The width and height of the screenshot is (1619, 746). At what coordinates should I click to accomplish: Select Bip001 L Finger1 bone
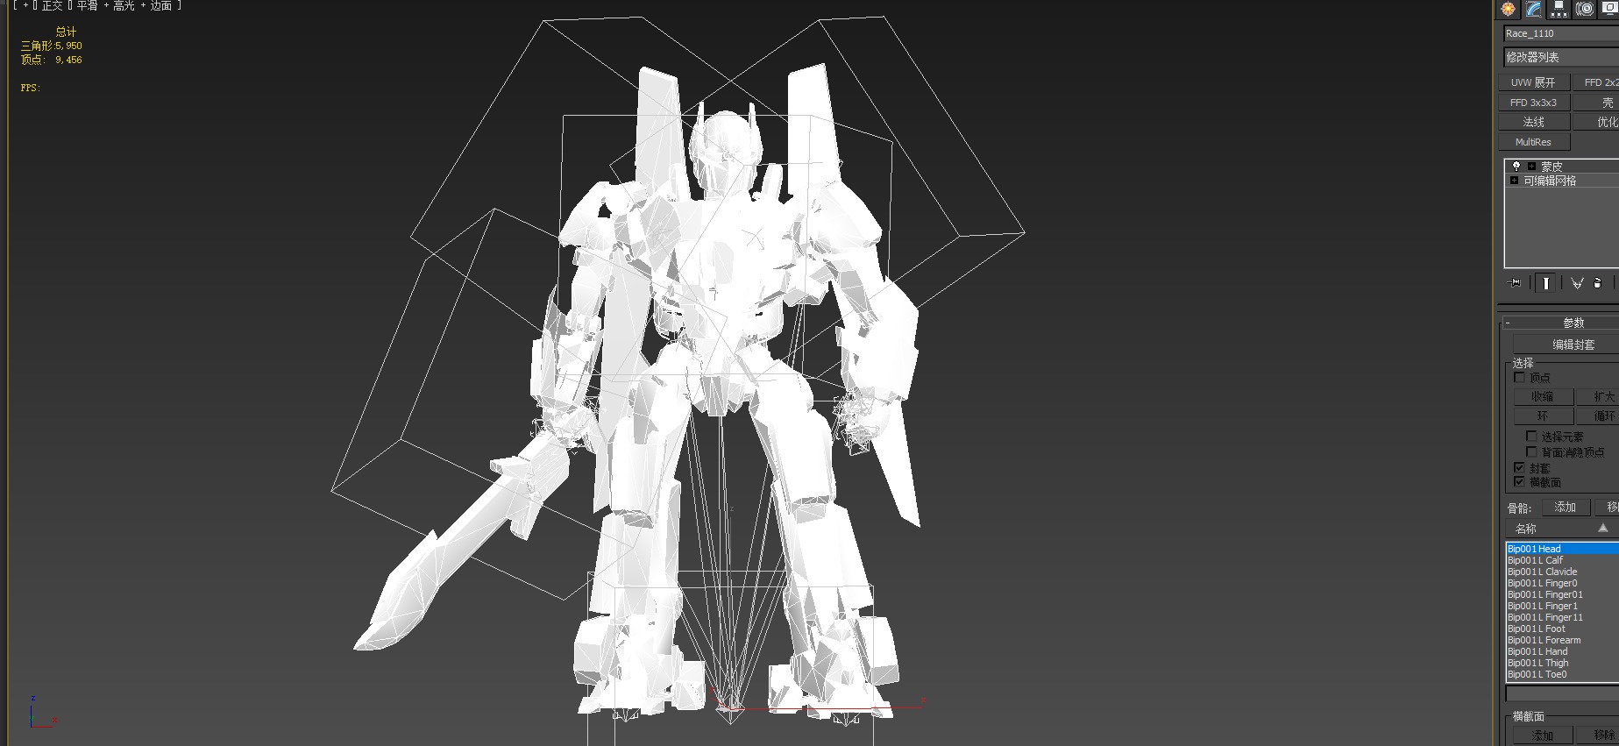pos(1562,606)
